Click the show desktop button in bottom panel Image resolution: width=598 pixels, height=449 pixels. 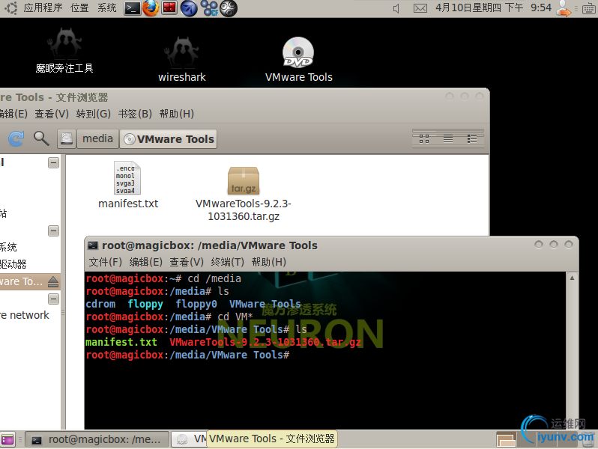7,440
